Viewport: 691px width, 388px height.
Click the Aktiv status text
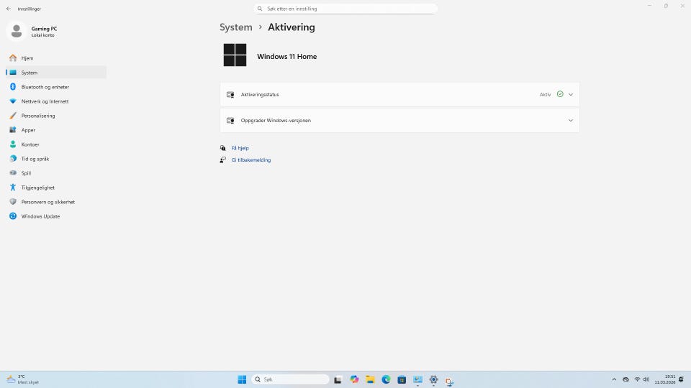pyautogui.click(x=545, y=95)
